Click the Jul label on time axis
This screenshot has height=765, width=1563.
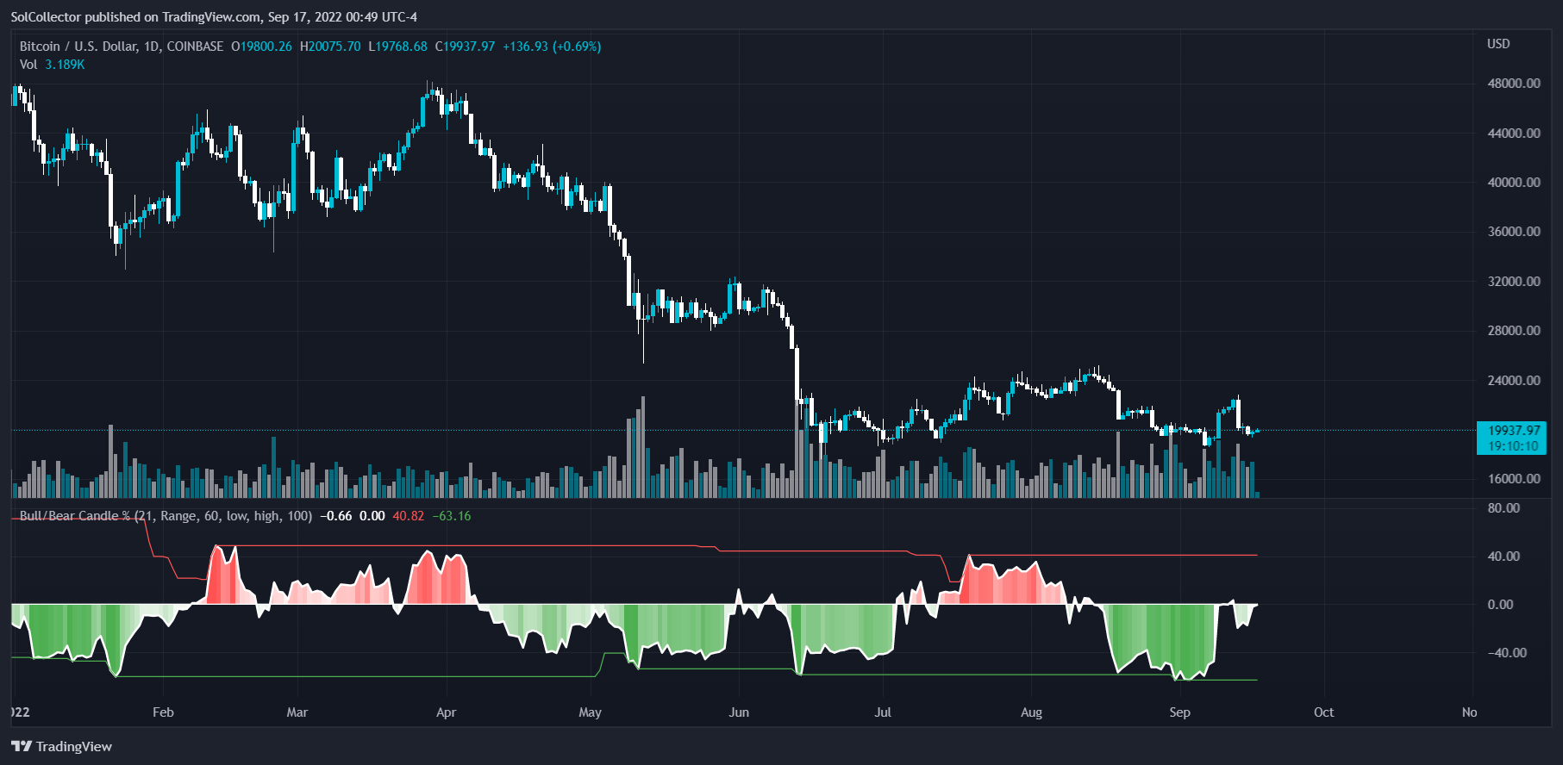tap(883, 712)
